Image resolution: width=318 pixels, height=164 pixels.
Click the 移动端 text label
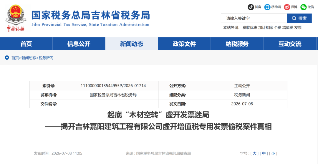(276, 7)
